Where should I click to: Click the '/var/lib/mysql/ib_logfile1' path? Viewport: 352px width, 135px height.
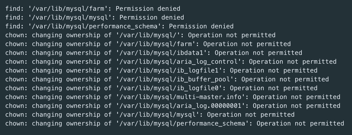click(169, 70)
